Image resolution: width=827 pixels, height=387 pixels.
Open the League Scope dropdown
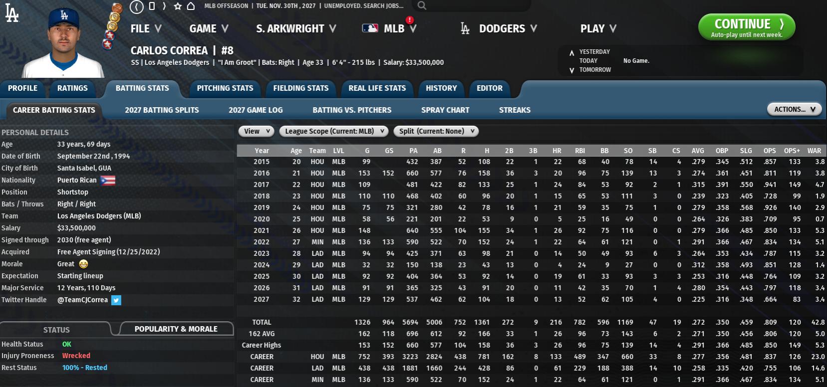(x=334, y=131)
